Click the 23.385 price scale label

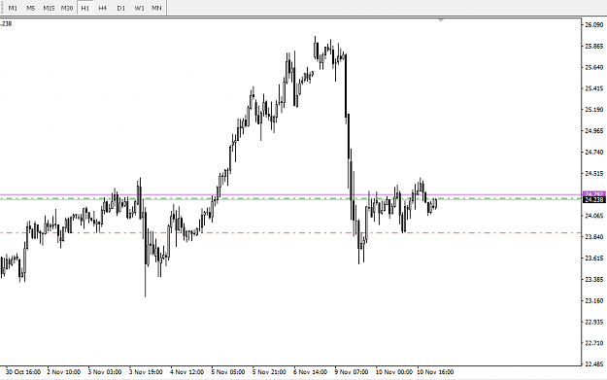click(x=593, y=279)
